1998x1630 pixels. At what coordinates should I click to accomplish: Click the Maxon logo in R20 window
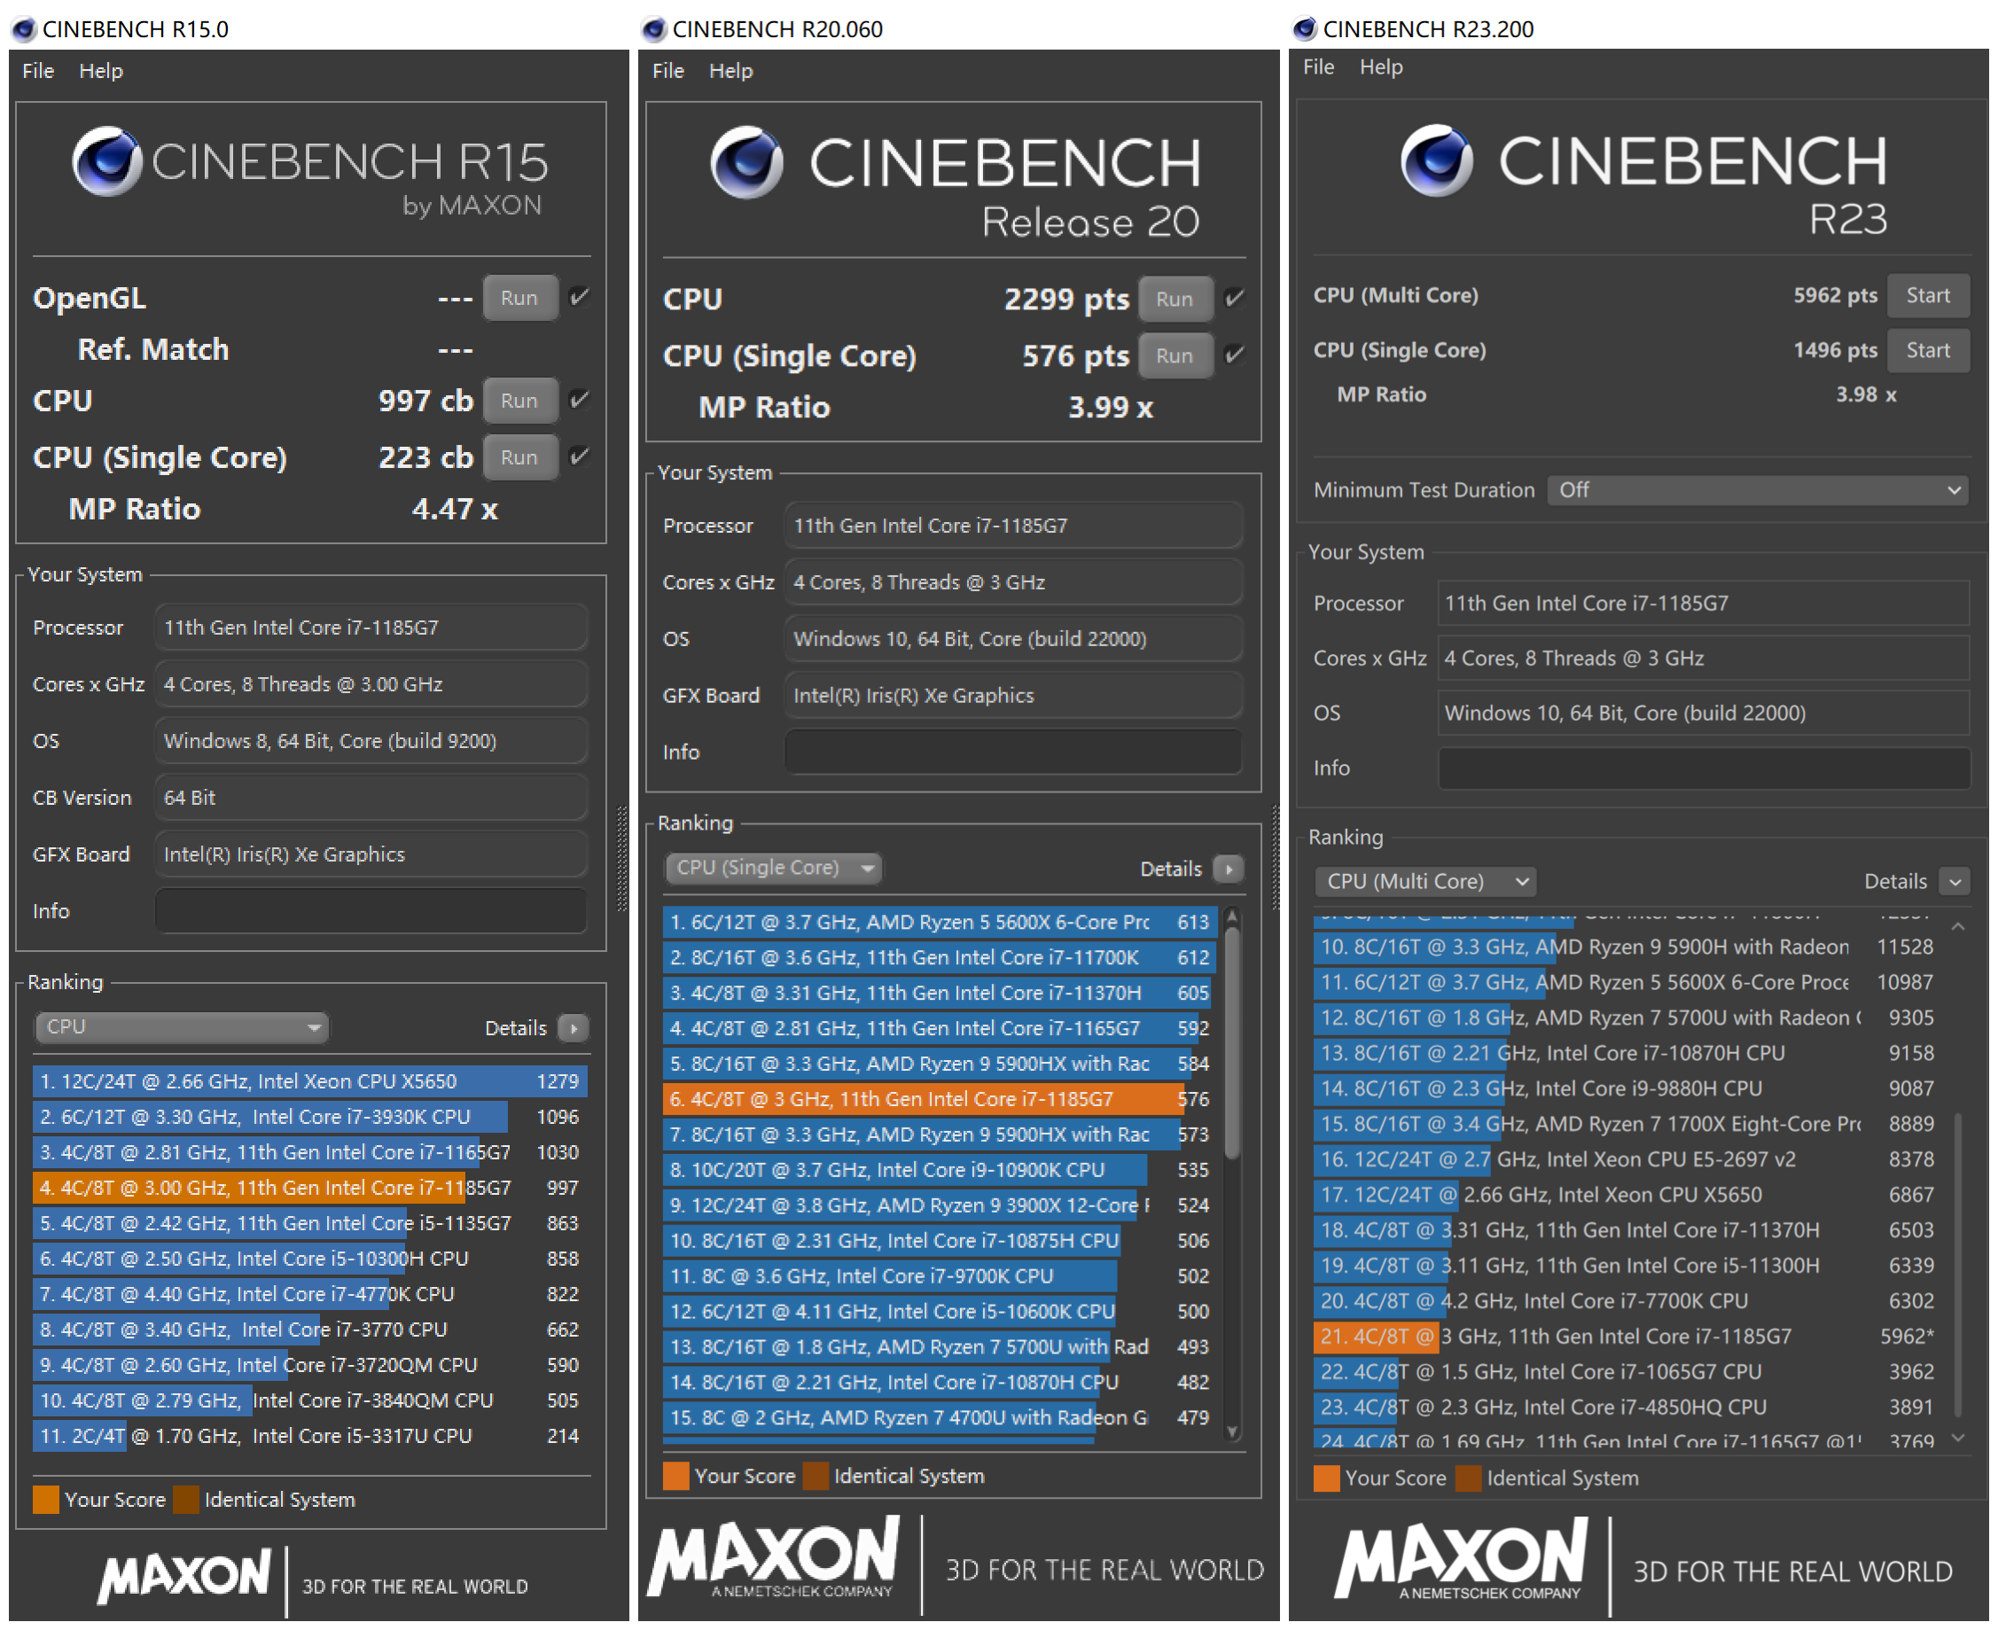click(774, 1557)
